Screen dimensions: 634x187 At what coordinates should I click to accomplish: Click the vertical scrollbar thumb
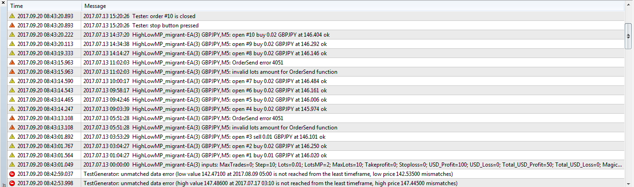coord(629,36)
